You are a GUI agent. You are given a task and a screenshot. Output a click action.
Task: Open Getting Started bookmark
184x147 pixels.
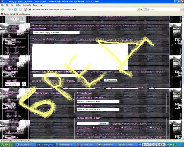coord(8,14)
